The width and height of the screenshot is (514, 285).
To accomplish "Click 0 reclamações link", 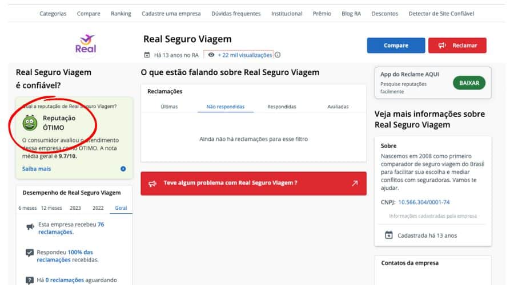I will click(65, 280).
